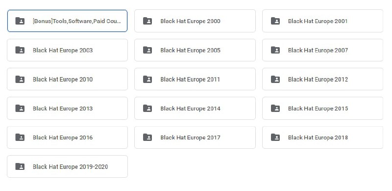Select the Black Hat Europe 2010 folder name
The image size is (392, 191).
63,79
